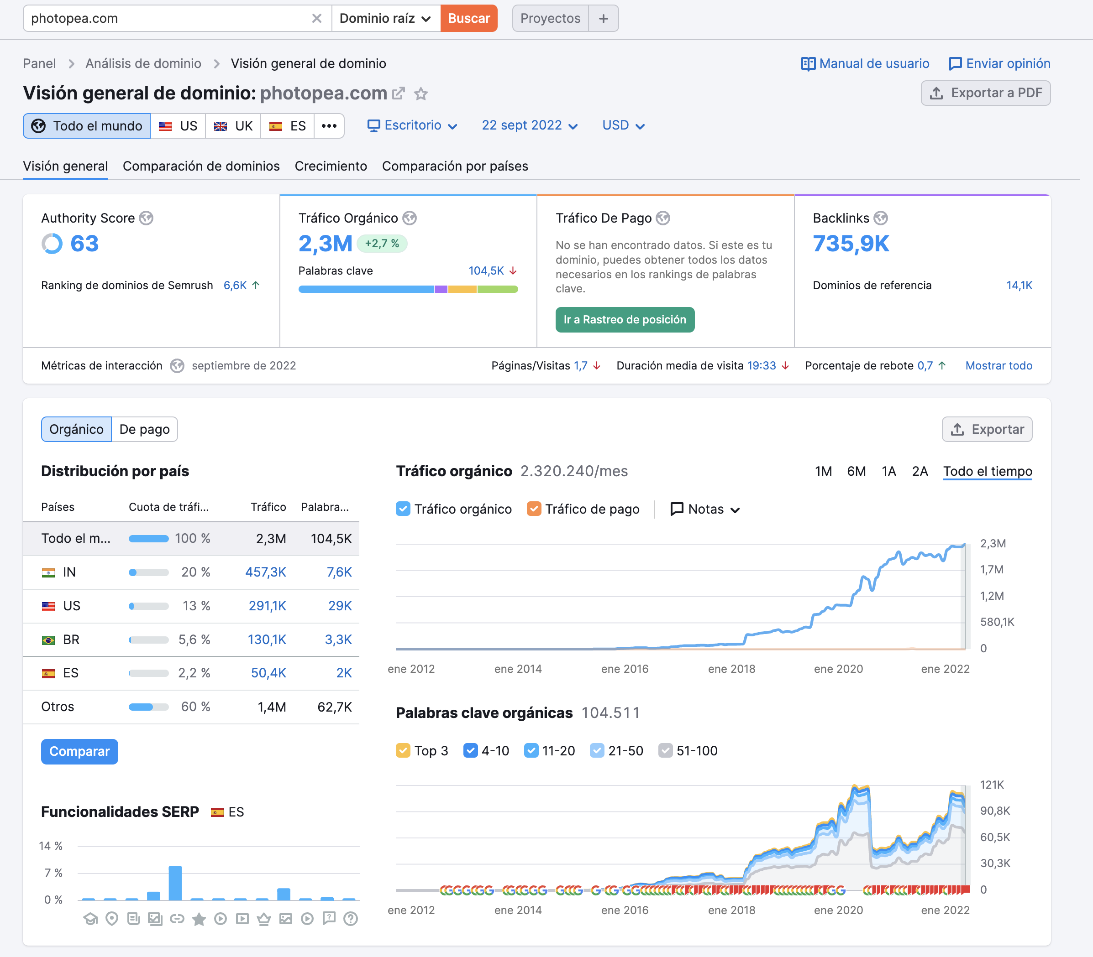Clear the domain search field with the X
Screen dimensions: 1093x957
pos(316,19)
